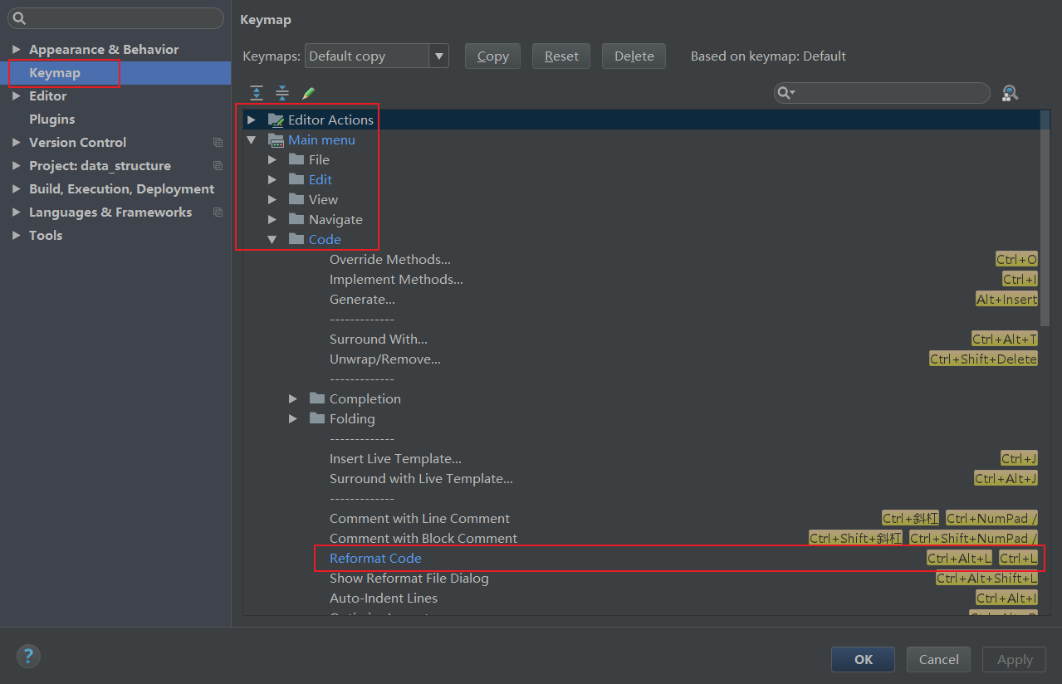The height and width of the screenshot is (684, 1062).
Task: Select the green pencil Edit Shortcut icon
Action: [308, 93]
